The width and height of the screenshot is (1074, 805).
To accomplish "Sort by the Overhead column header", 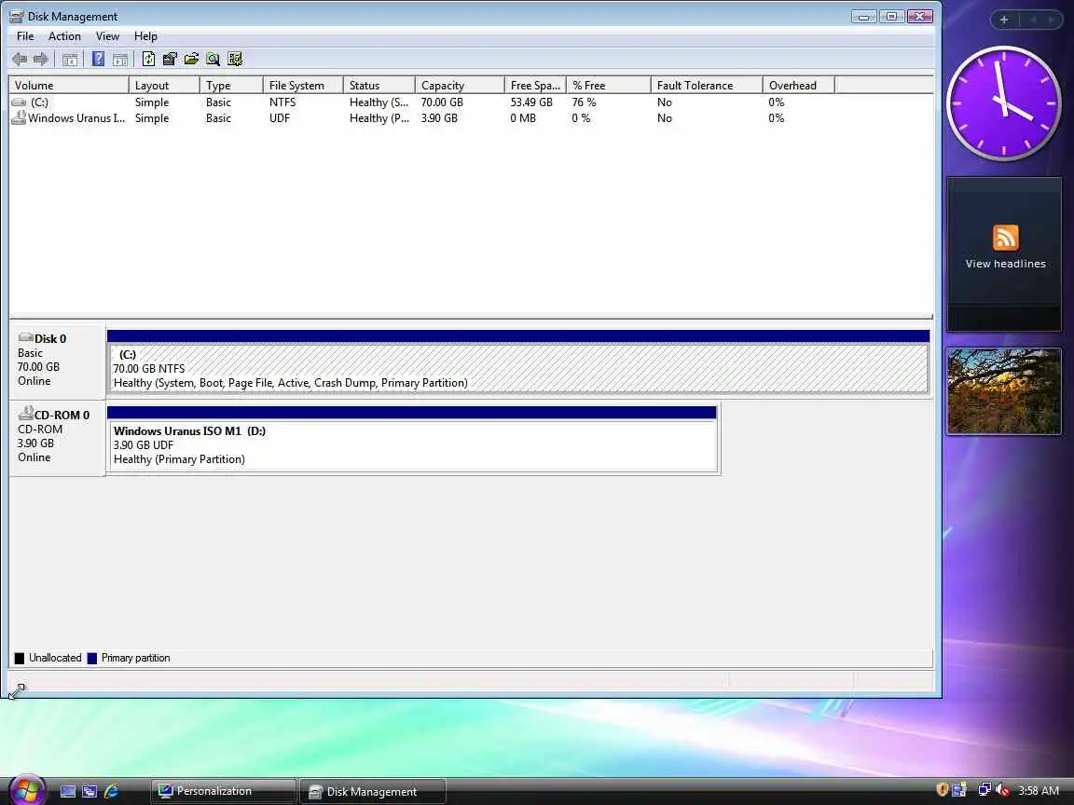I will coord(799,85).
